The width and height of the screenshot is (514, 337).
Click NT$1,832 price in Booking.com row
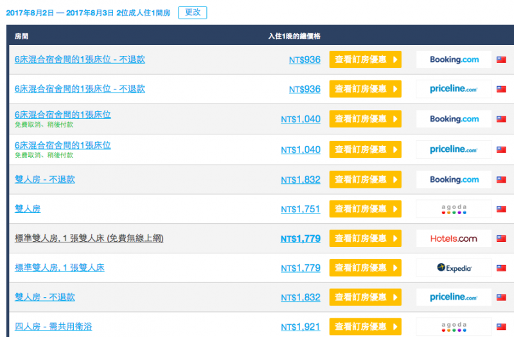click(x=301, y=180)
